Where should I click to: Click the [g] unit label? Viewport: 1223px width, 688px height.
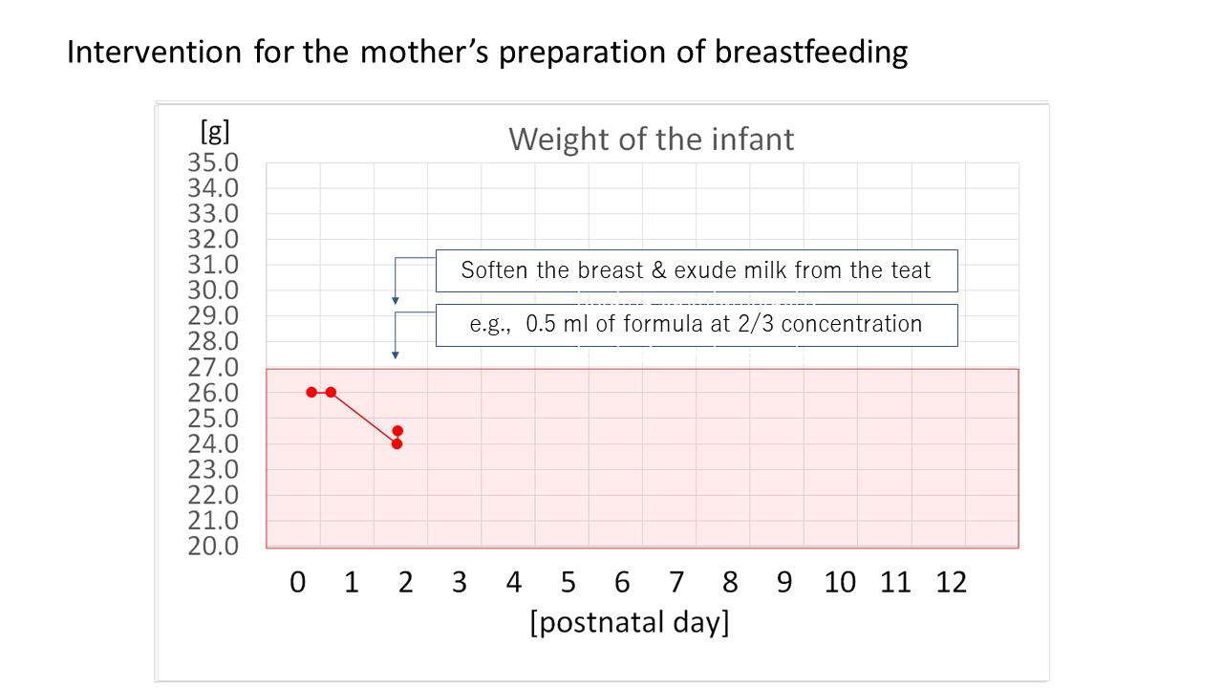point(215,130)
